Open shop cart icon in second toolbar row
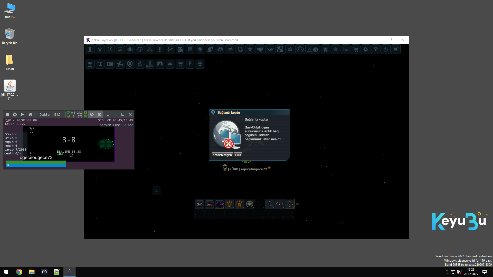This screenshot has height=277, width=493. point(180,64)
